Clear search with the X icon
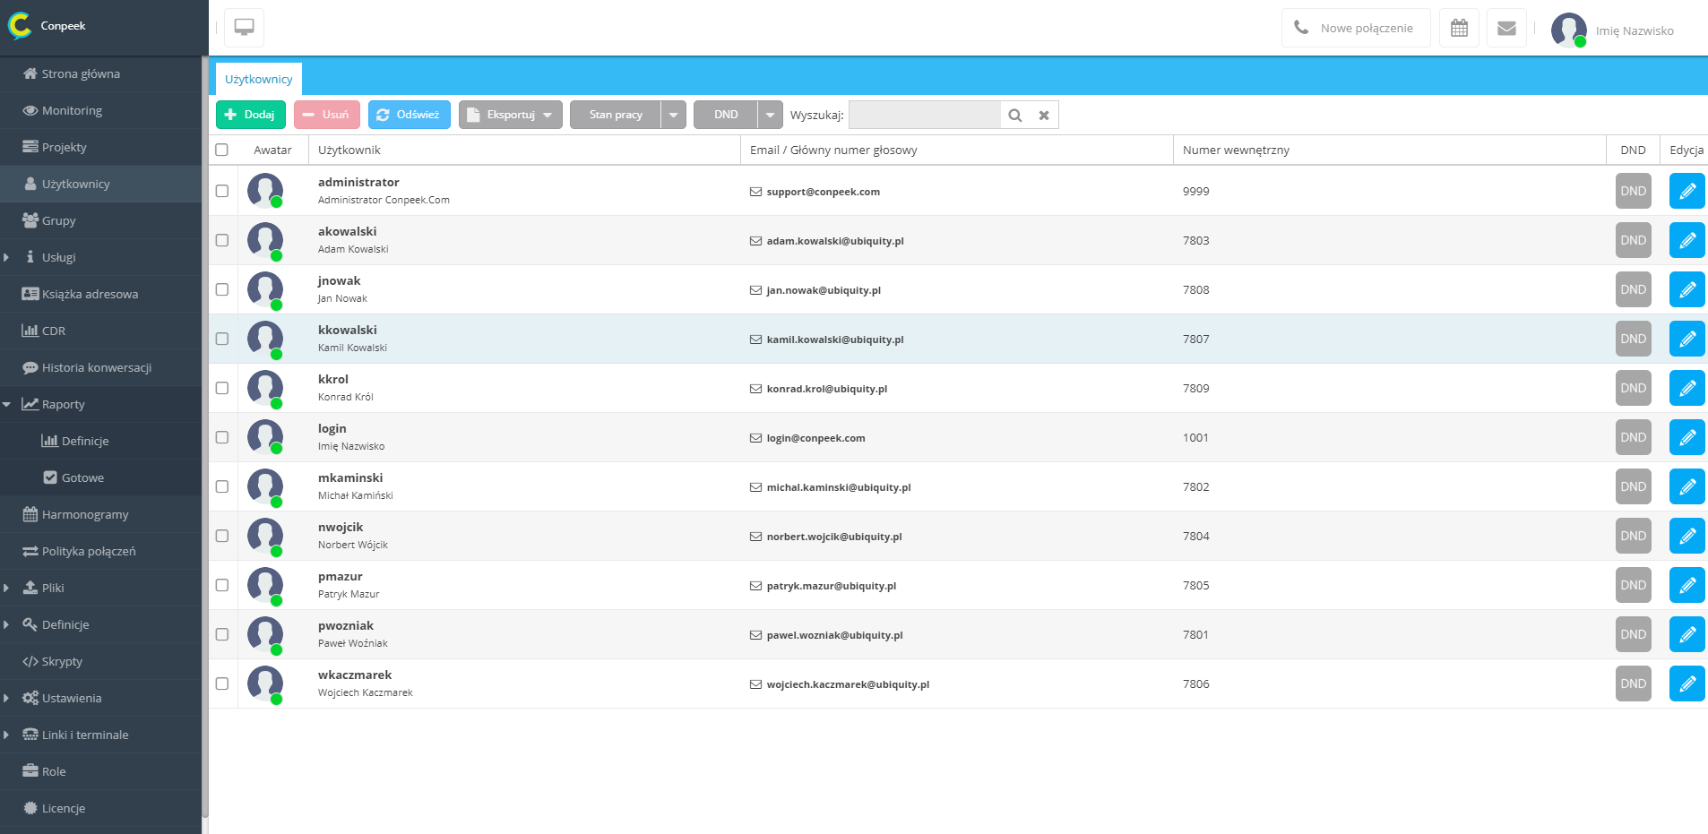 click(x=1044, y=115)
